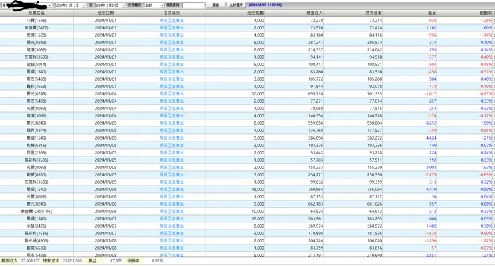495x267 pixels.
Task: Open transaction type link in stock (3663) row
Action: coord(171,87)
